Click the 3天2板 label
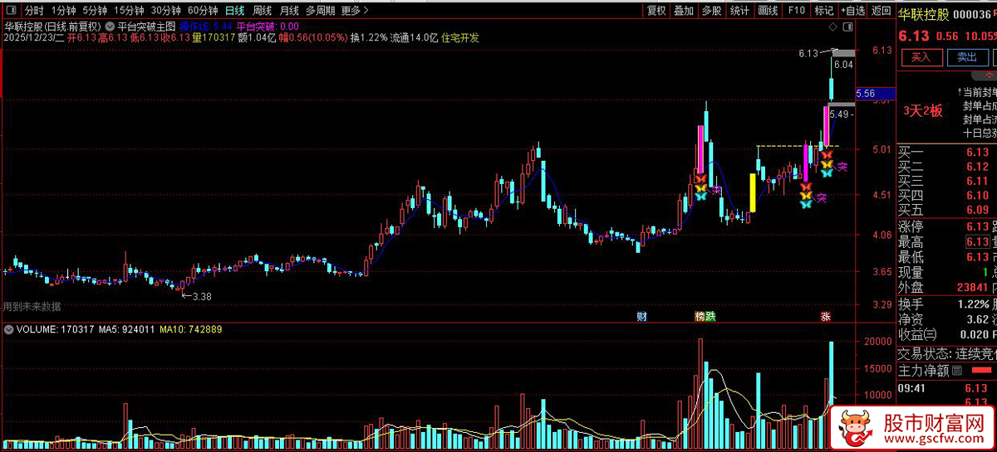The image size is (997, 452). 922,110
